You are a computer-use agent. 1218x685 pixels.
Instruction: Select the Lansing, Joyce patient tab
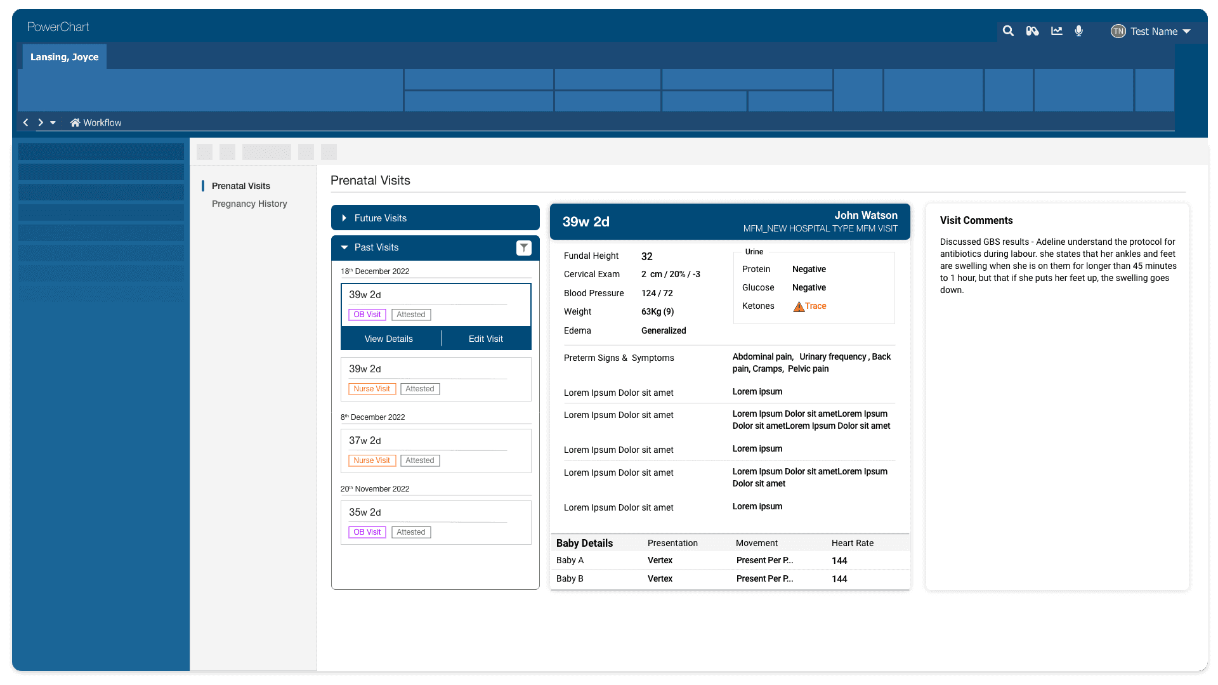[x=65, y=57]
